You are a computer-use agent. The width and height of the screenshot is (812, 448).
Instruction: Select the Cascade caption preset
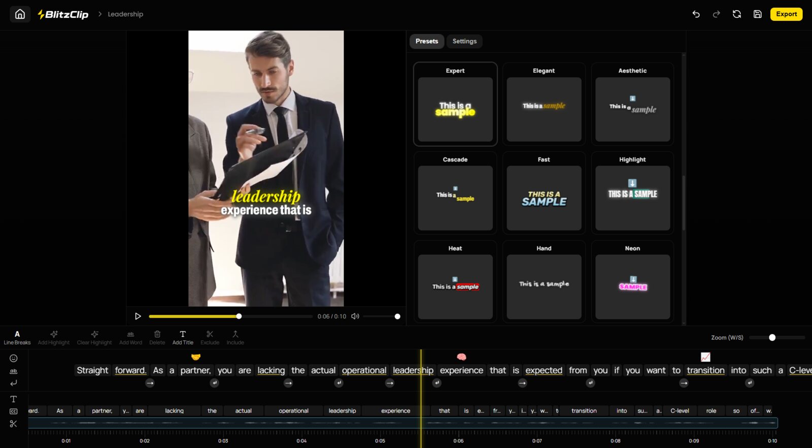pos(455,193)
